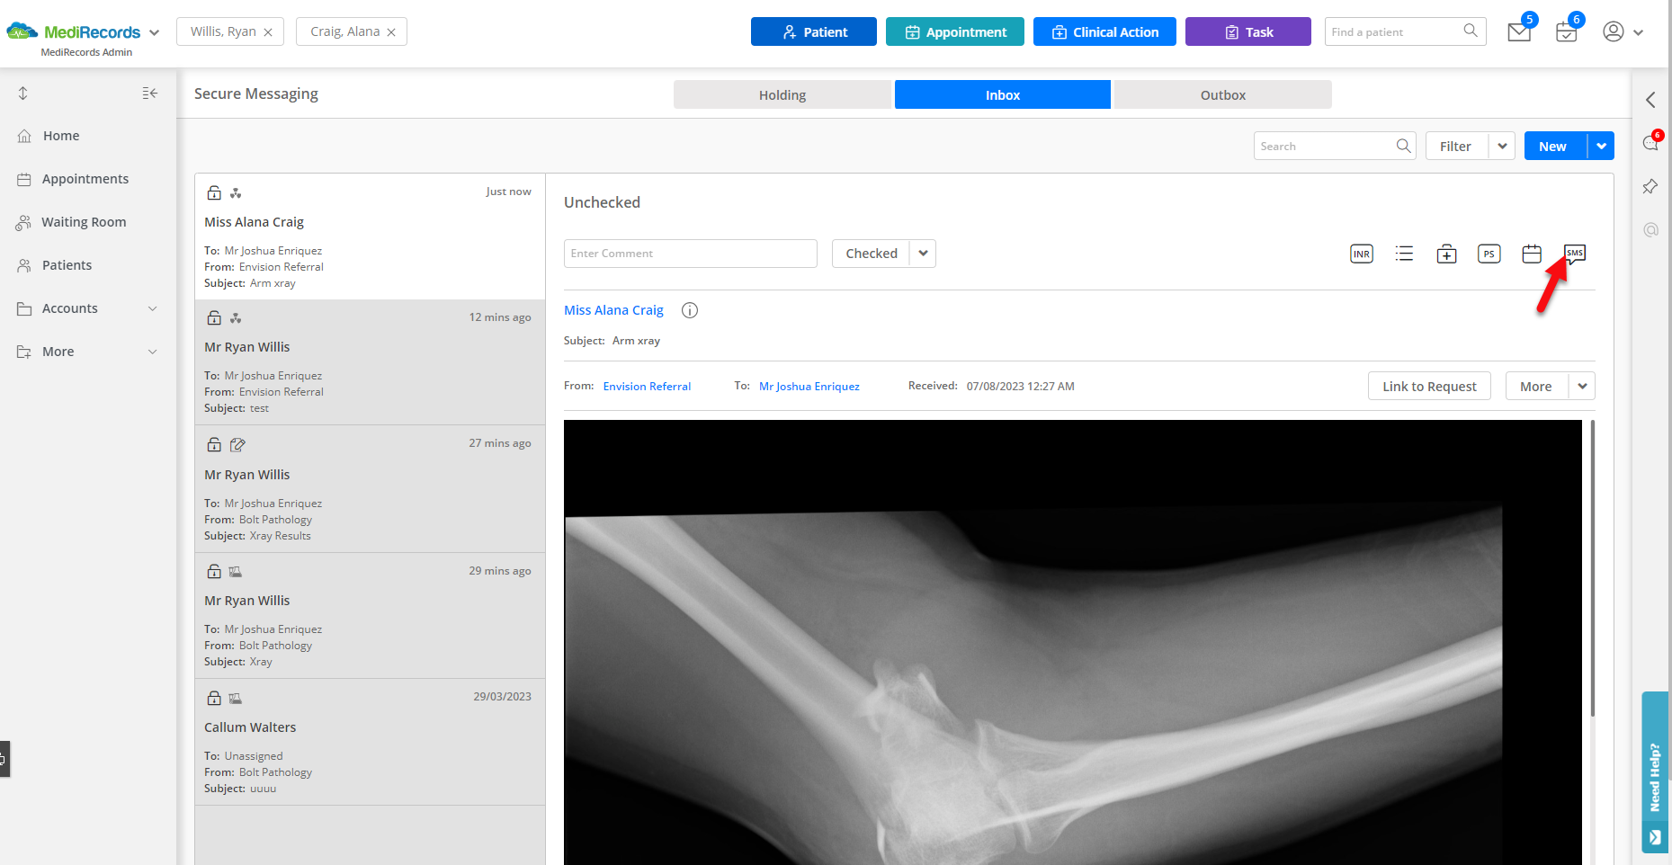This screenshot has height=865, width=1672.
Task: Open the mail inbox icon with badge 5
Action: pyautogui.click(x=1520, y=31)
